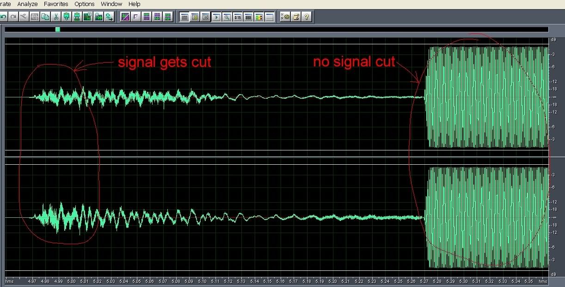Paste audio with the clipboard down-arrow icon
The width and height of the screenshot is (565, 287).
tap(67, 17)
